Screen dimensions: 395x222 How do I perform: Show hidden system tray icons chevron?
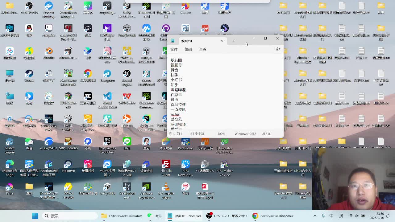315,216
